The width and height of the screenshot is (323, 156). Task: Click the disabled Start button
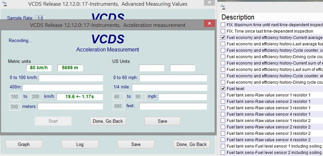coord(53,121)
